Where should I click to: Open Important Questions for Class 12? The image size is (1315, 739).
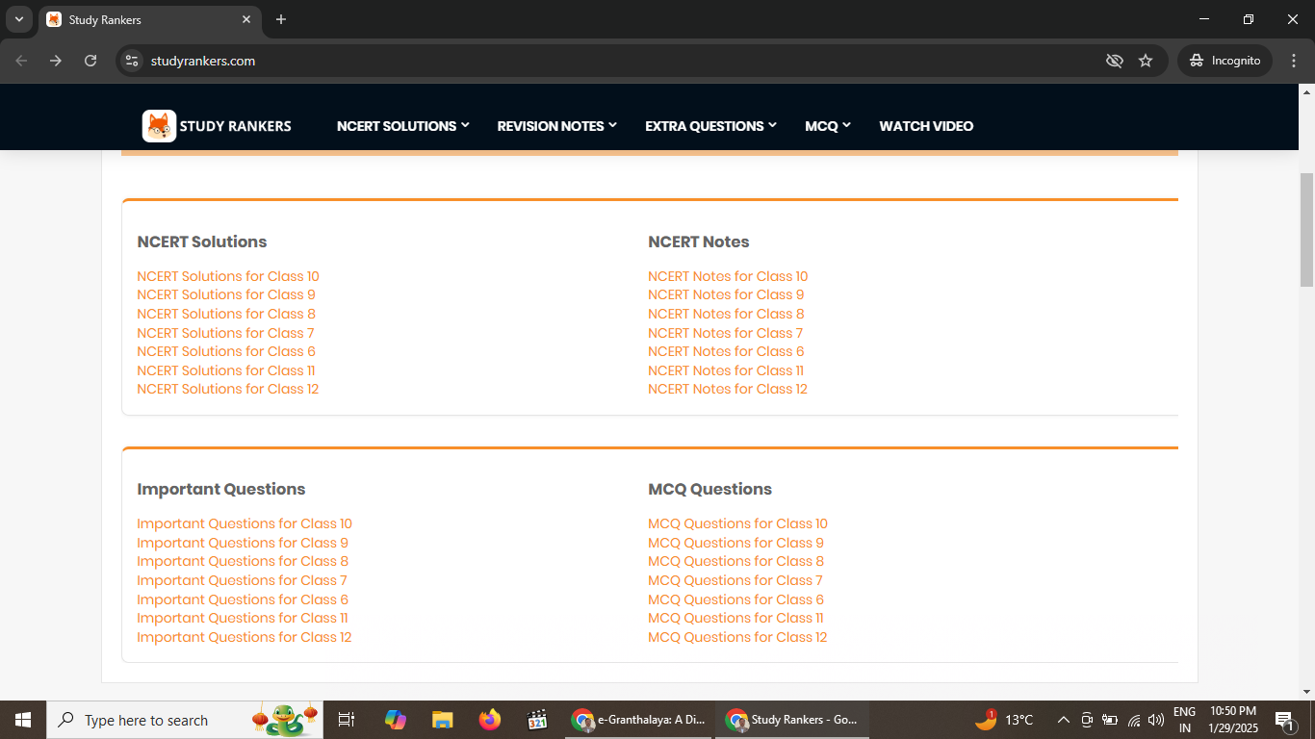[x=245, y=637]
